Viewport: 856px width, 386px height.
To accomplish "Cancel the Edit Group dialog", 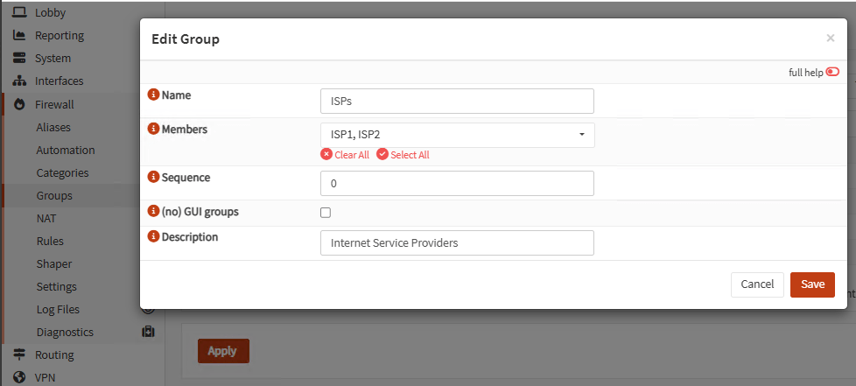I will [757, 284].
